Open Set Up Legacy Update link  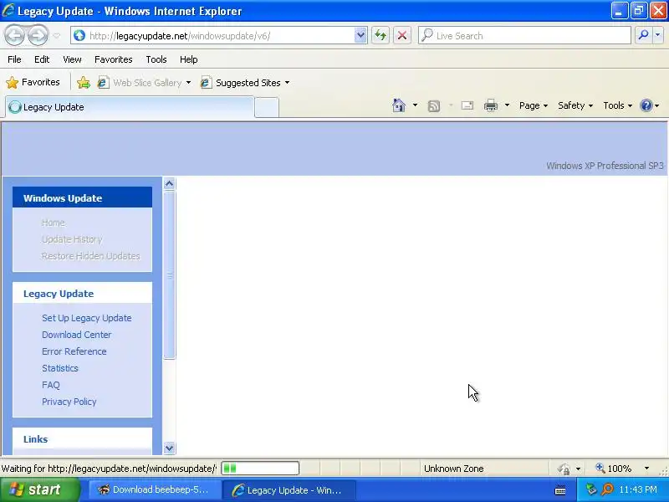click(87, 318)
